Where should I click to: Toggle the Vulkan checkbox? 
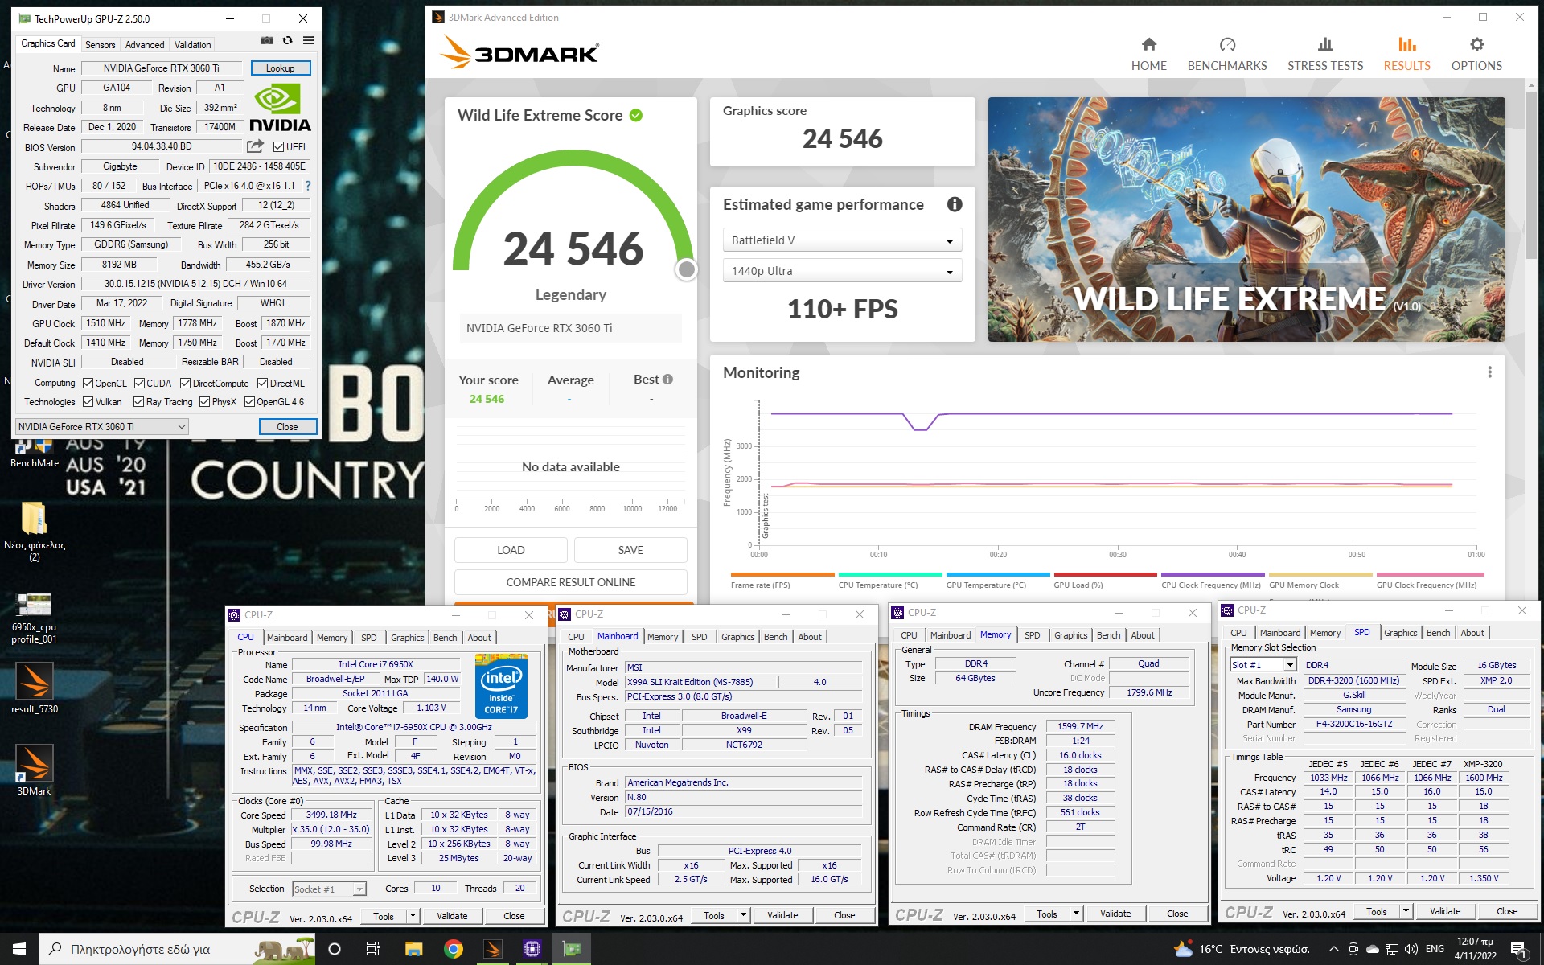pyautogui.click(x=88, y=402)
